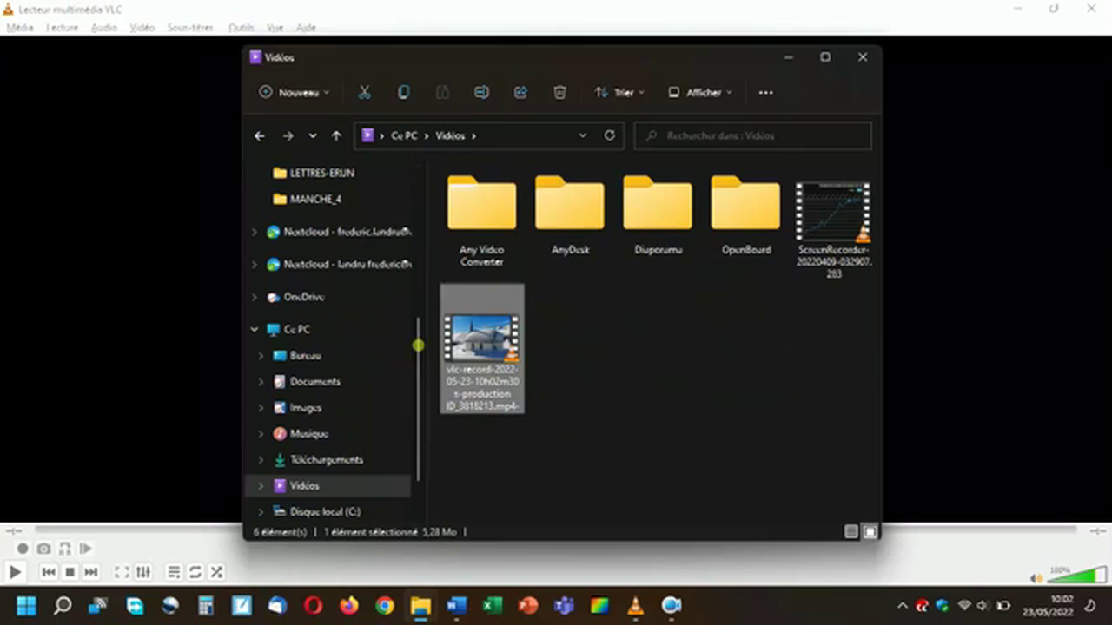Toggle VLC fullscreen mode
The image size is (1112, 625).
(122, 572)
